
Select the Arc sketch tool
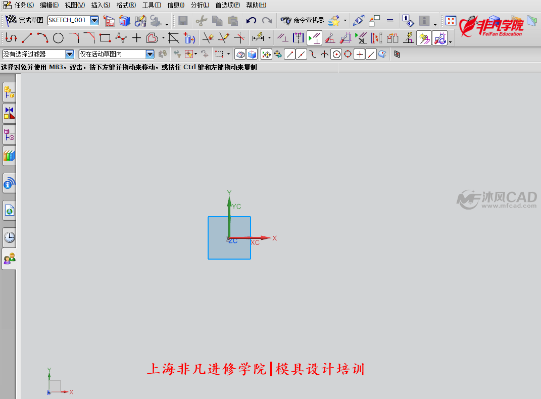[42, 38]
